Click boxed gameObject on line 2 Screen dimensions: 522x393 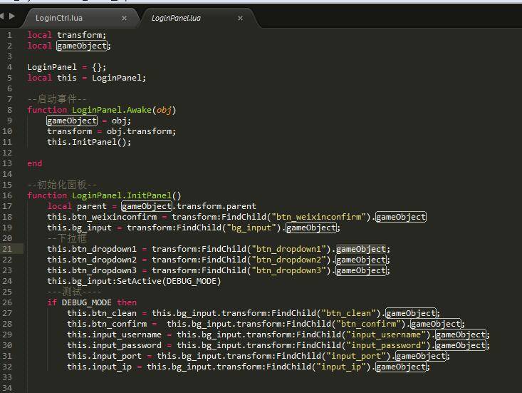point(82,46)
